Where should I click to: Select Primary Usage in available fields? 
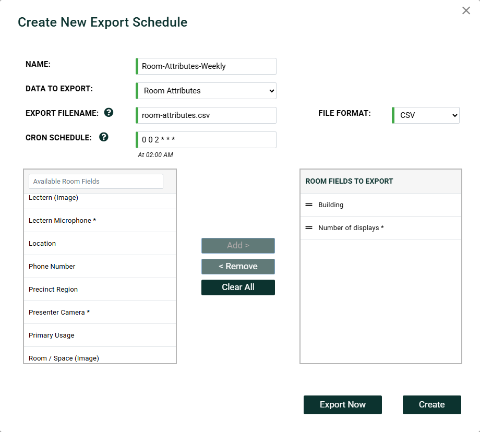point(100,335)
